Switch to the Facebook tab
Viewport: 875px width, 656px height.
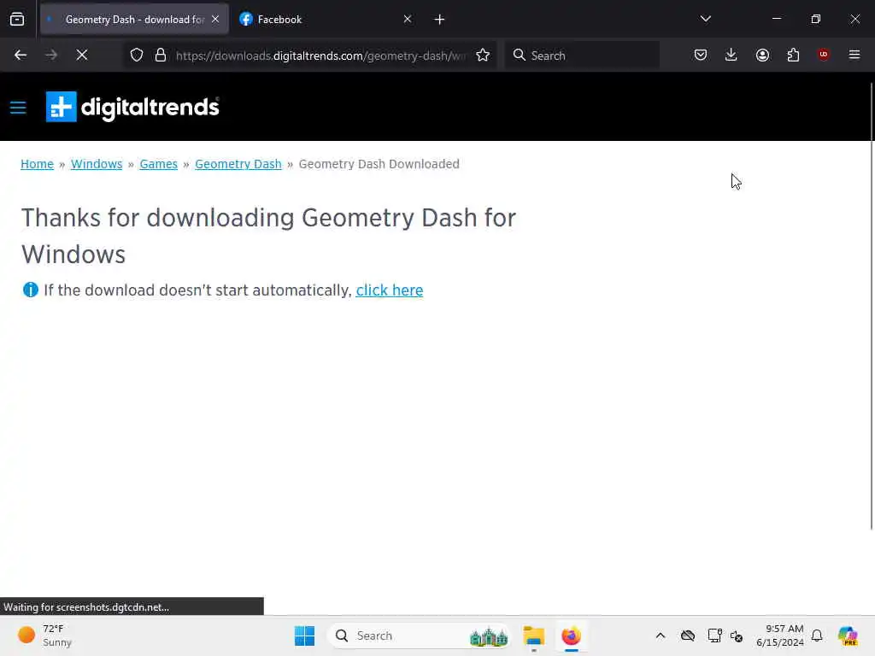(326, 19)
